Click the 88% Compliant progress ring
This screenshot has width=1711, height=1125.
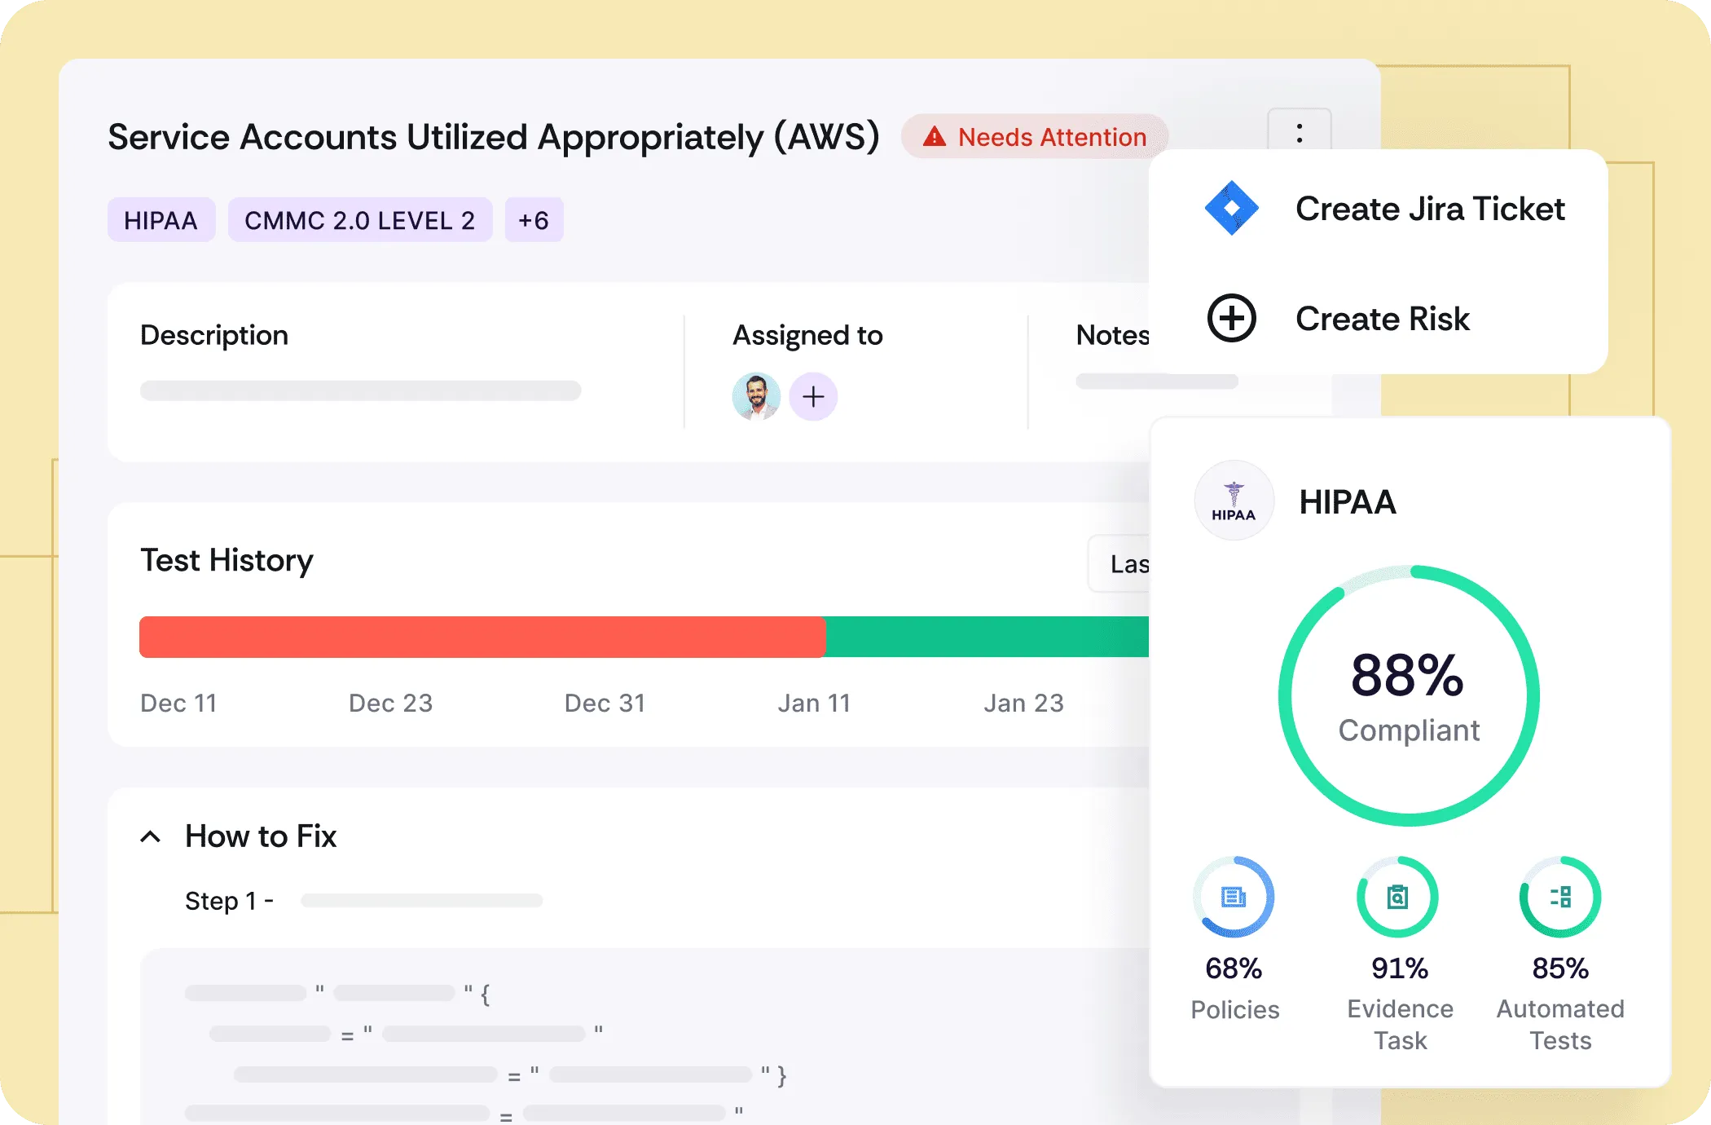1408,695
